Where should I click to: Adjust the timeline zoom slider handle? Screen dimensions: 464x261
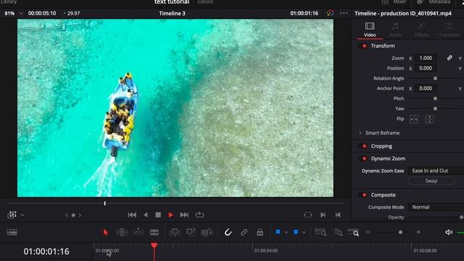tap(400, 232)
